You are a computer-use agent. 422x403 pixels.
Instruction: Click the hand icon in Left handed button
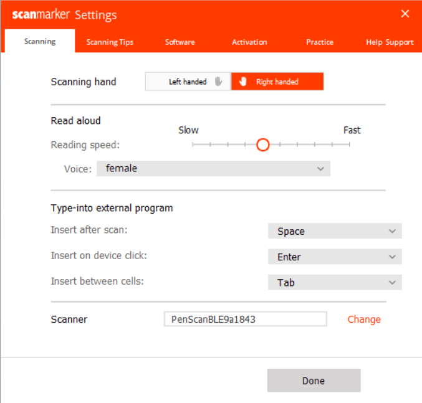point(218,82)
